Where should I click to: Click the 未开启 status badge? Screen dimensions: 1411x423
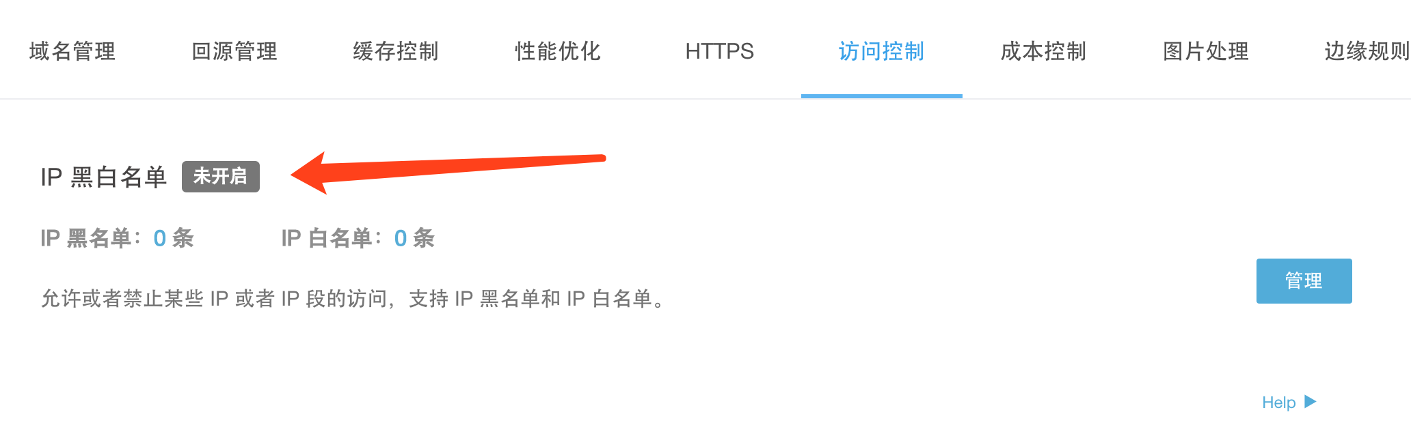tap(221, 177)
